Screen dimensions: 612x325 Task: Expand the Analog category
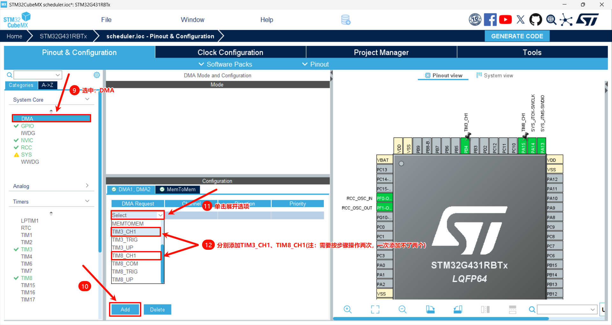pyautogui.click(x=51, y=186)
